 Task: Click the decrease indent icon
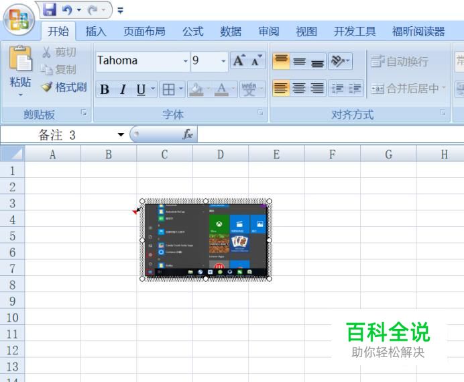coord(337,88)
